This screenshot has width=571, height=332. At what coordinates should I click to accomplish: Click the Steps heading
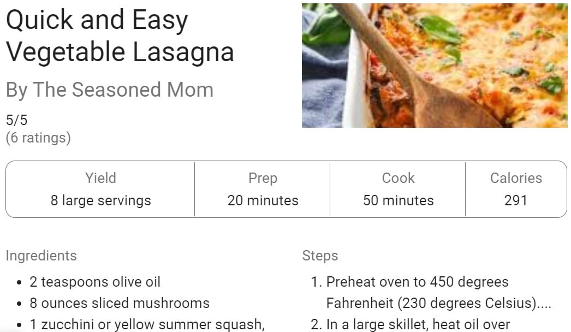(320, 256)
